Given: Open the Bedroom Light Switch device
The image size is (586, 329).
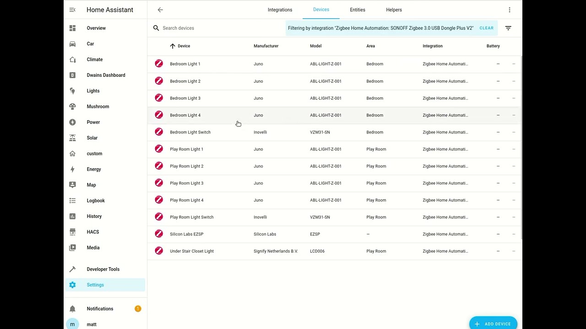Looking at the screenshot, I should [x=190, y=132].
